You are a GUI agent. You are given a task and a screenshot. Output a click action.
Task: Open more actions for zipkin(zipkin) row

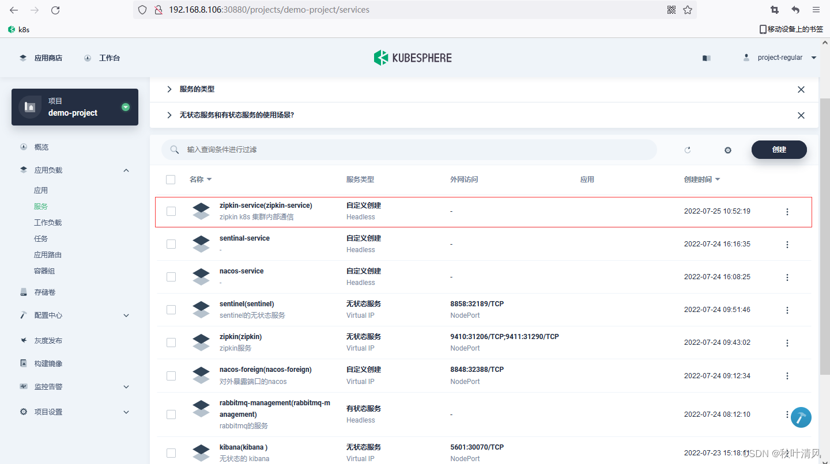tap(787, 343)
